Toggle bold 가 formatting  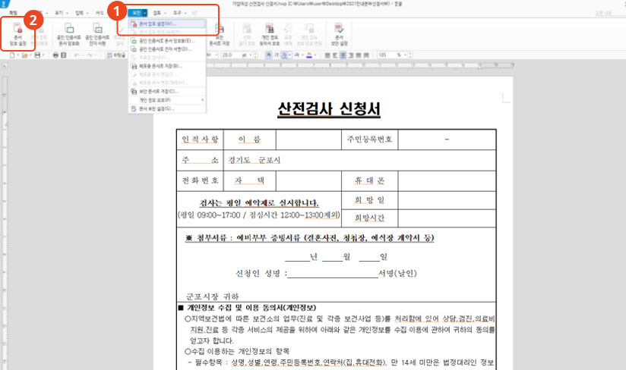(x=268, y=55)
